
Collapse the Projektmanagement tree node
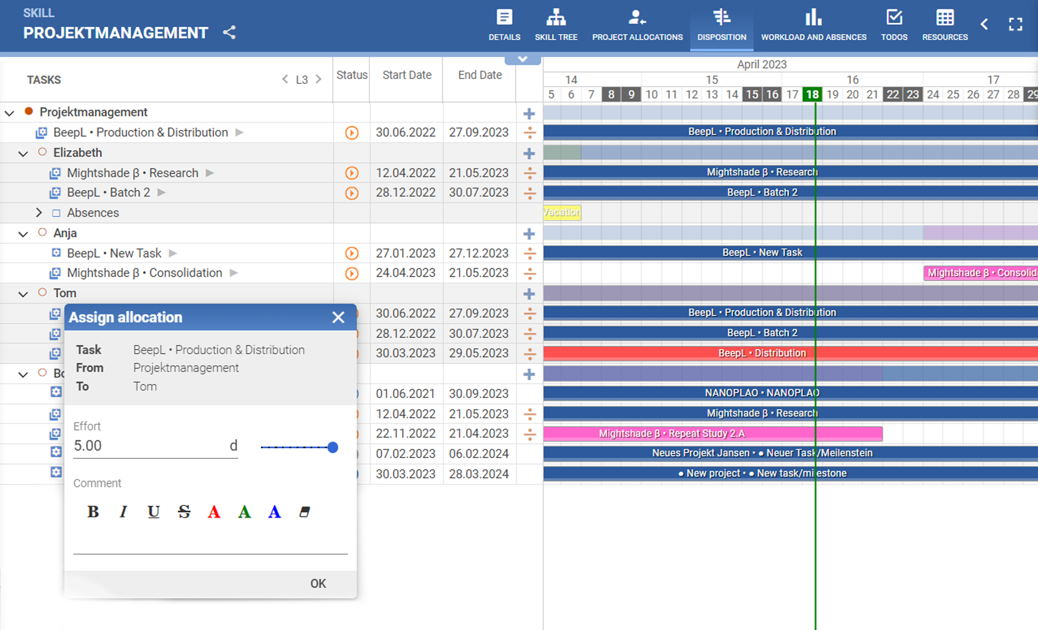point(9,113)
